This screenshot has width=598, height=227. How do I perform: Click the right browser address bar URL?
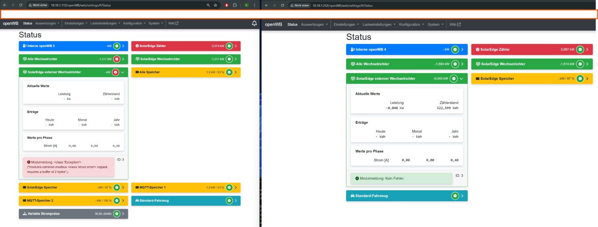pos(343,5)
